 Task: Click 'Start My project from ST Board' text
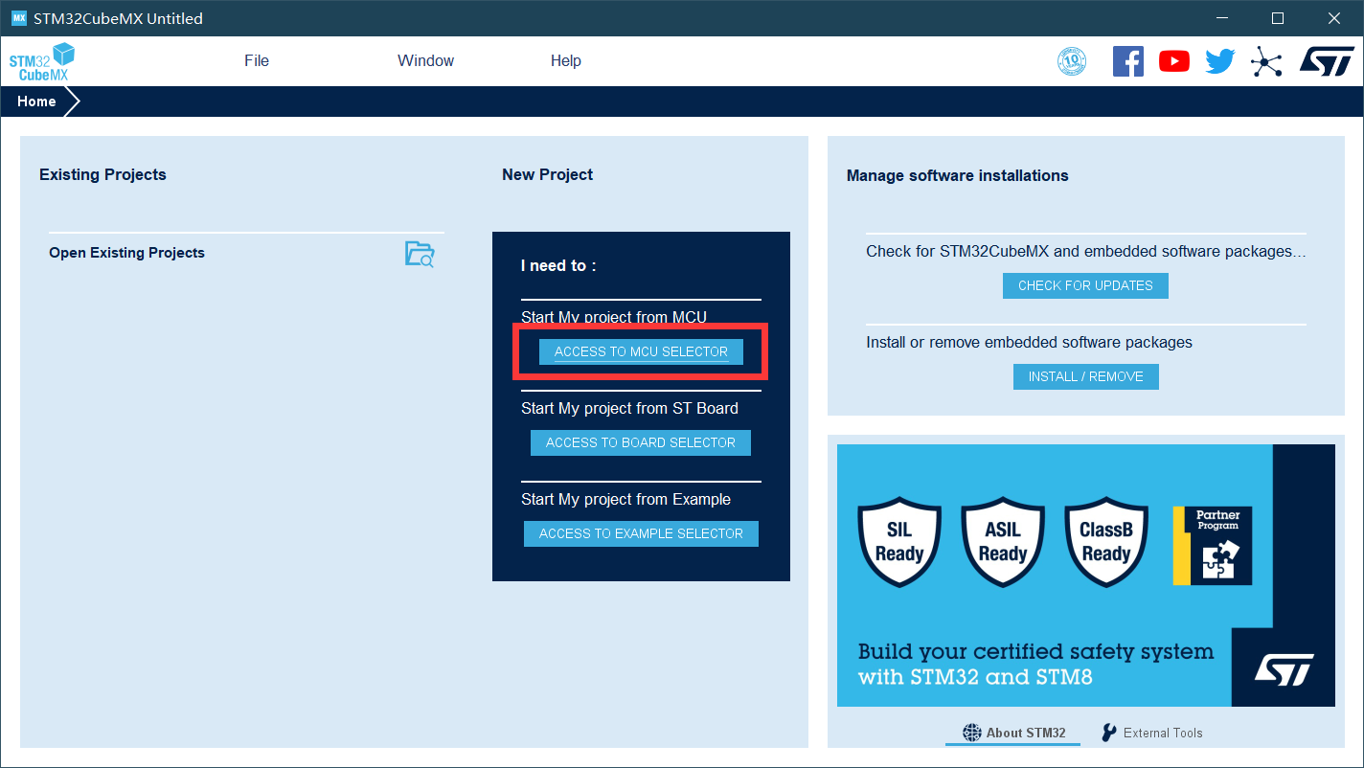pyautogui.click(x=629, y=408)
